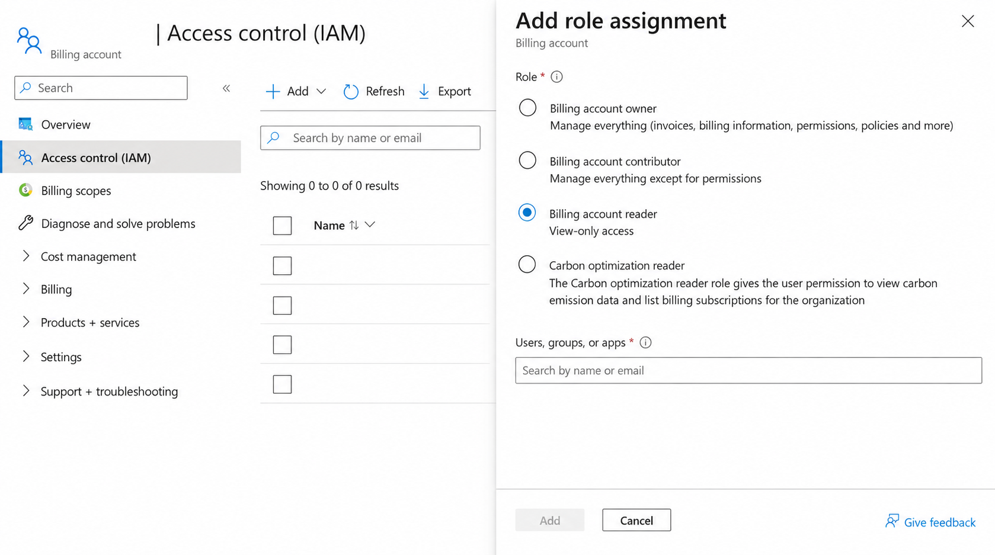Image resolution: width=995 pixels, height=555 pixels.
Task: Click the 'View-only access' description text
Action: (x=591, y=231)
